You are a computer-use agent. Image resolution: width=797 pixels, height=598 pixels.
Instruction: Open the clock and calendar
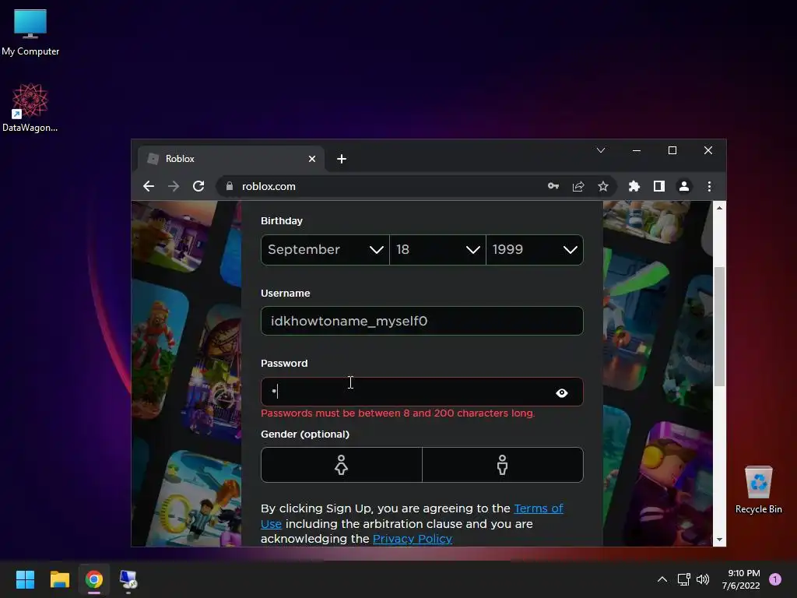pos(741,579)
